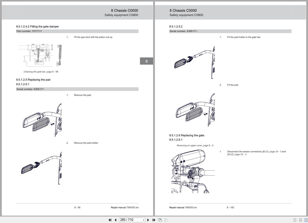Click page number '8 - 99' footer

[x=77, y=207]
